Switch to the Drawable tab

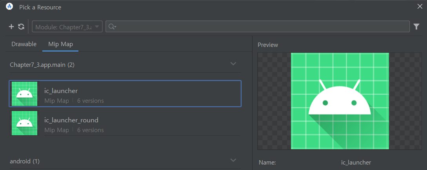tap(24, 44)
